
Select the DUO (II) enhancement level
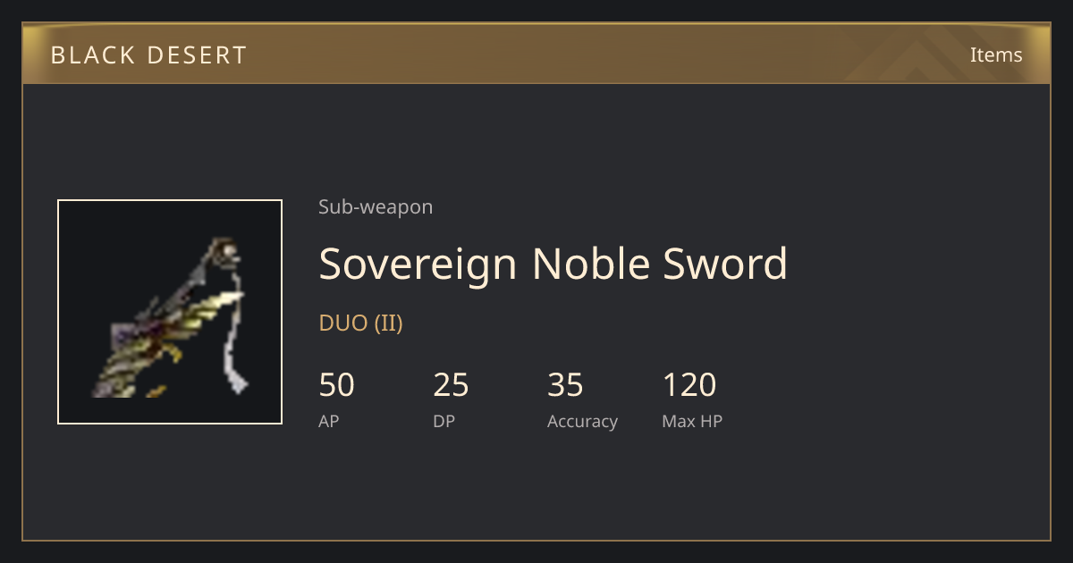[361, 323]
